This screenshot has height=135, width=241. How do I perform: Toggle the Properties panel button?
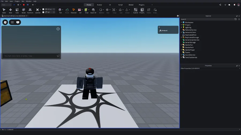pos(142,11)
